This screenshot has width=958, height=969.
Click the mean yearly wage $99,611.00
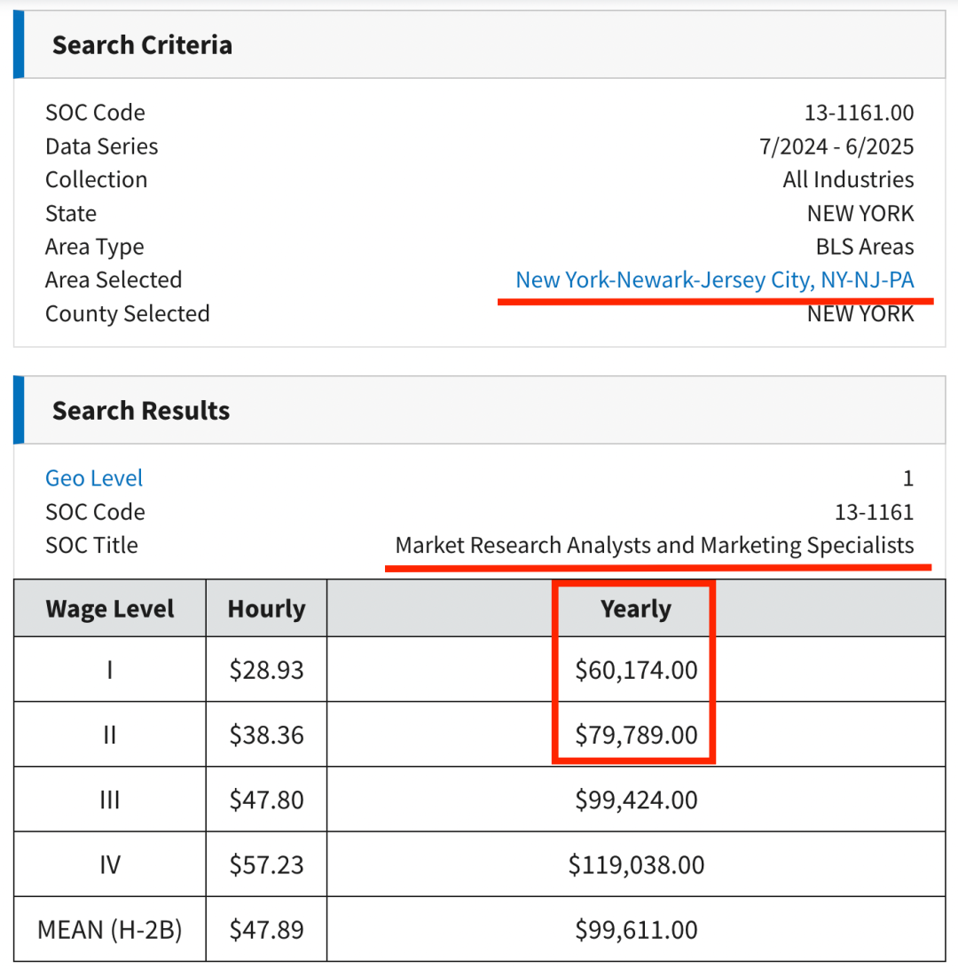click(x=636, y=930)
